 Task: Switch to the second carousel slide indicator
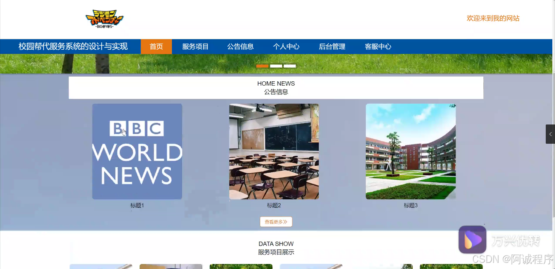click(x=276, y=66)
